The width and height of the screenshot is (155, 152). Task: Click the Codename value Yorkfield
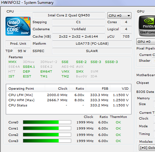[79, 29]
